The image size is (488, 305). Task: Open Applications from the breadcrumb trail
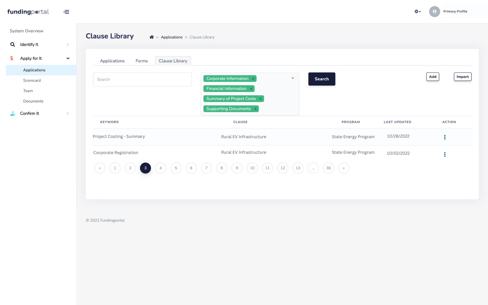[x=171, y=37]
